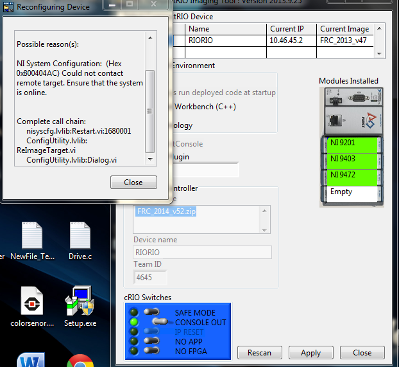
Task: Click the Current Image column header
Action: tap(344, 29)
